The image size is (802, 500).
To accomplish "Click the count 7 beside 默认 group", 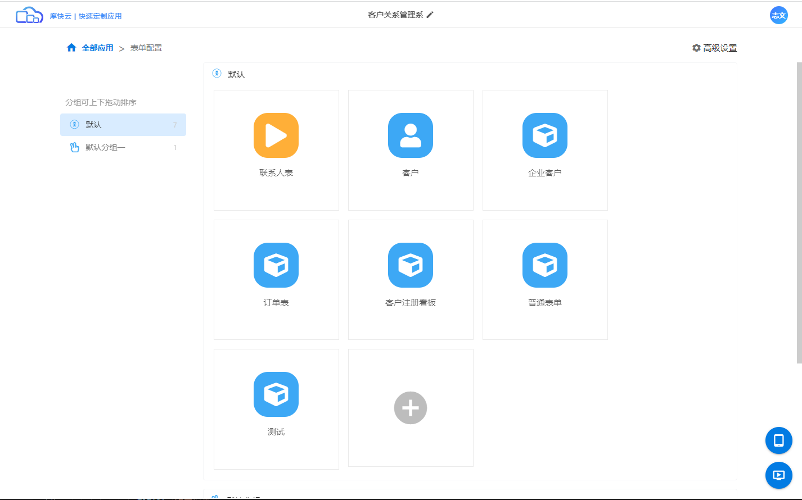I will (175, 125).
